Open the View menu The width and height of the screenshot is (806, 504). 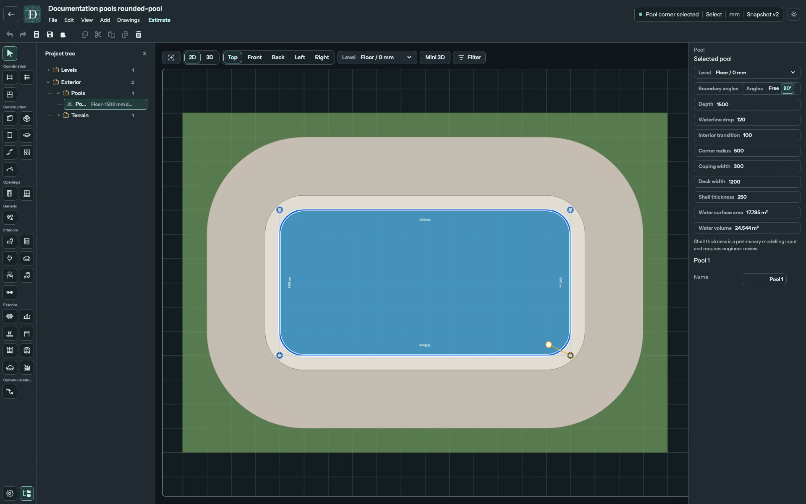pyautogui.click(x=87, y=20)
